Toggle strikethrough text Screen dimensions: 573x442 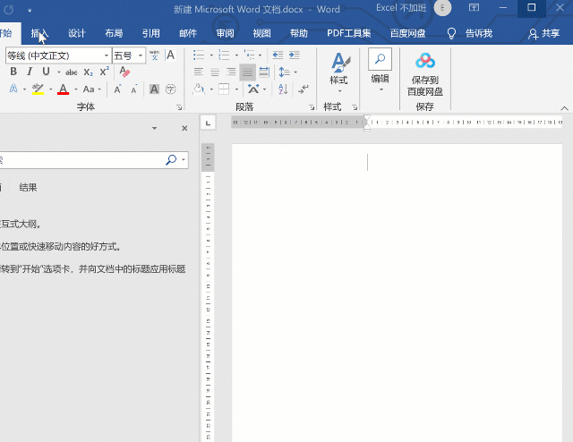tap(72, 72)
